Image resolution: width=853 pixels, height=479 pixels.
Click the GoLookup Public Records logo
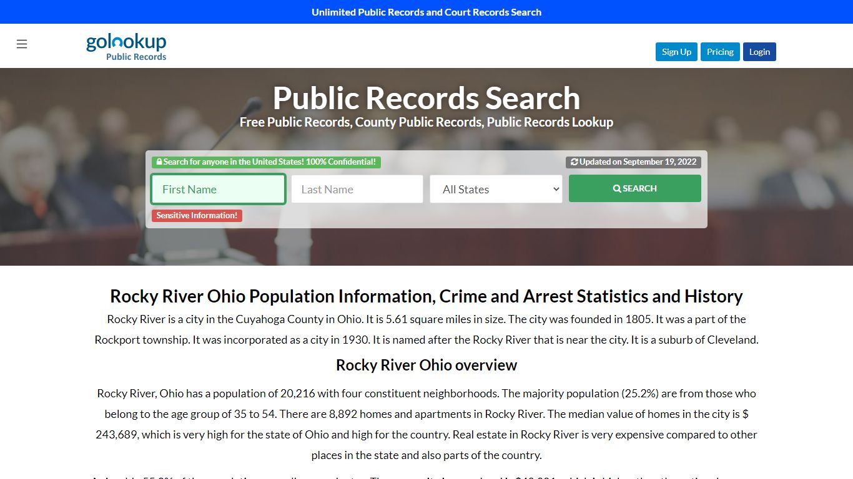(x=126, y=47)
